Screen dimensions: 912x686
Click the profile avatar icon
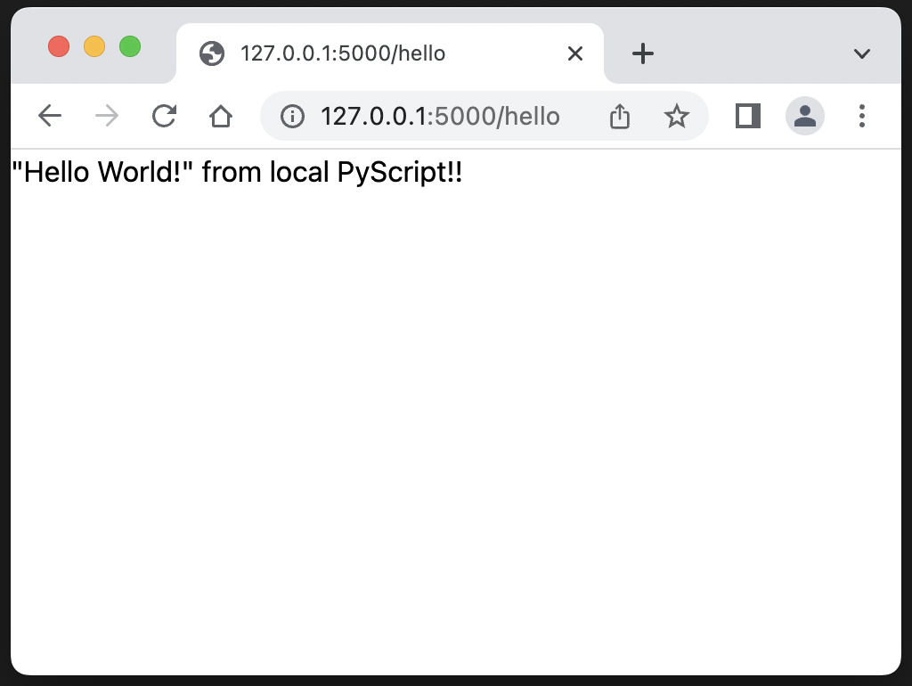point(804,116)
